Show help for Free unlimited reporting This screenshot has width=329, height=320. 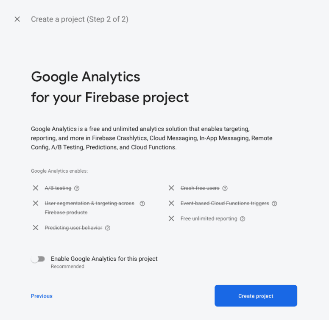coord(243,219)
